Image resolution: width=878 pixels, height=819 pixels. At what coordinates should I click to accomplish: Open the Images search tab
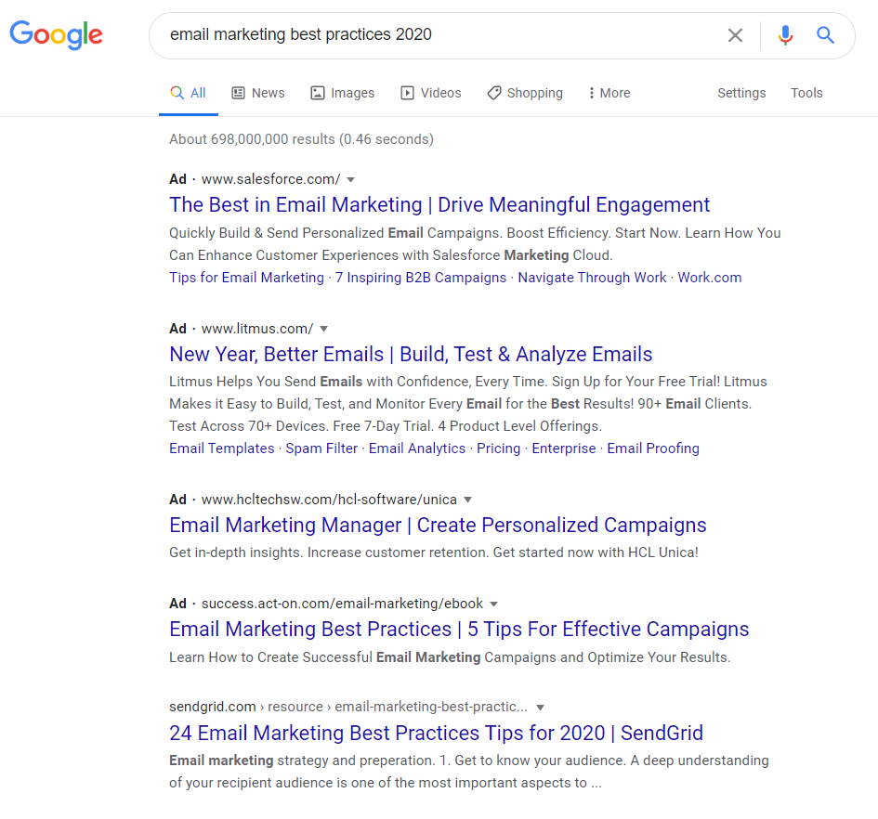pyautogui.click(x=342, y=93)
